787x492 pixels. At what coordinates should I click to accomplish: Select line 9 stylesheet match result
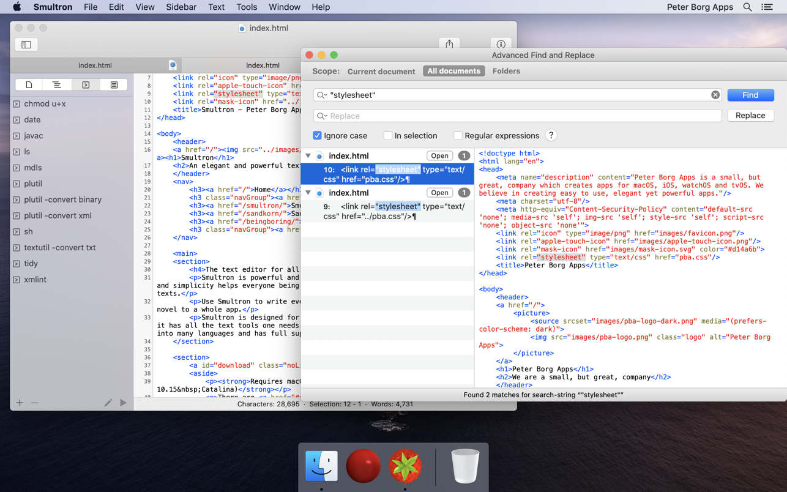pyautogui.click(x=387, y=211)
